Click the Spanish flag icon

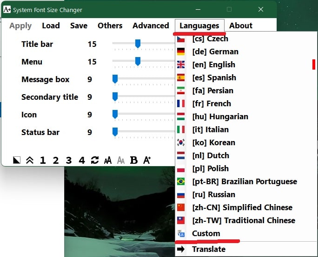click(x=181, y=77)
